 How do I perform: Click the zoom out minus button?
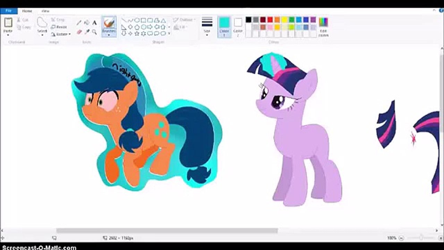point(401,238)
